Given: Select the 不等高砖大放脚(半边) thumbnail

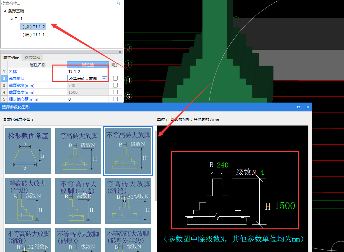Looking at the screenshot, I should pyautogui.click(x=78, y=201).
